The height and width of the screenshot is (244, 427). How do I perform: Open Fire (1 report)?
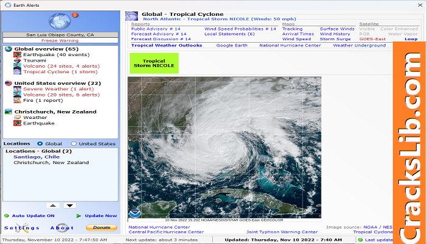[x=43, y=101]
